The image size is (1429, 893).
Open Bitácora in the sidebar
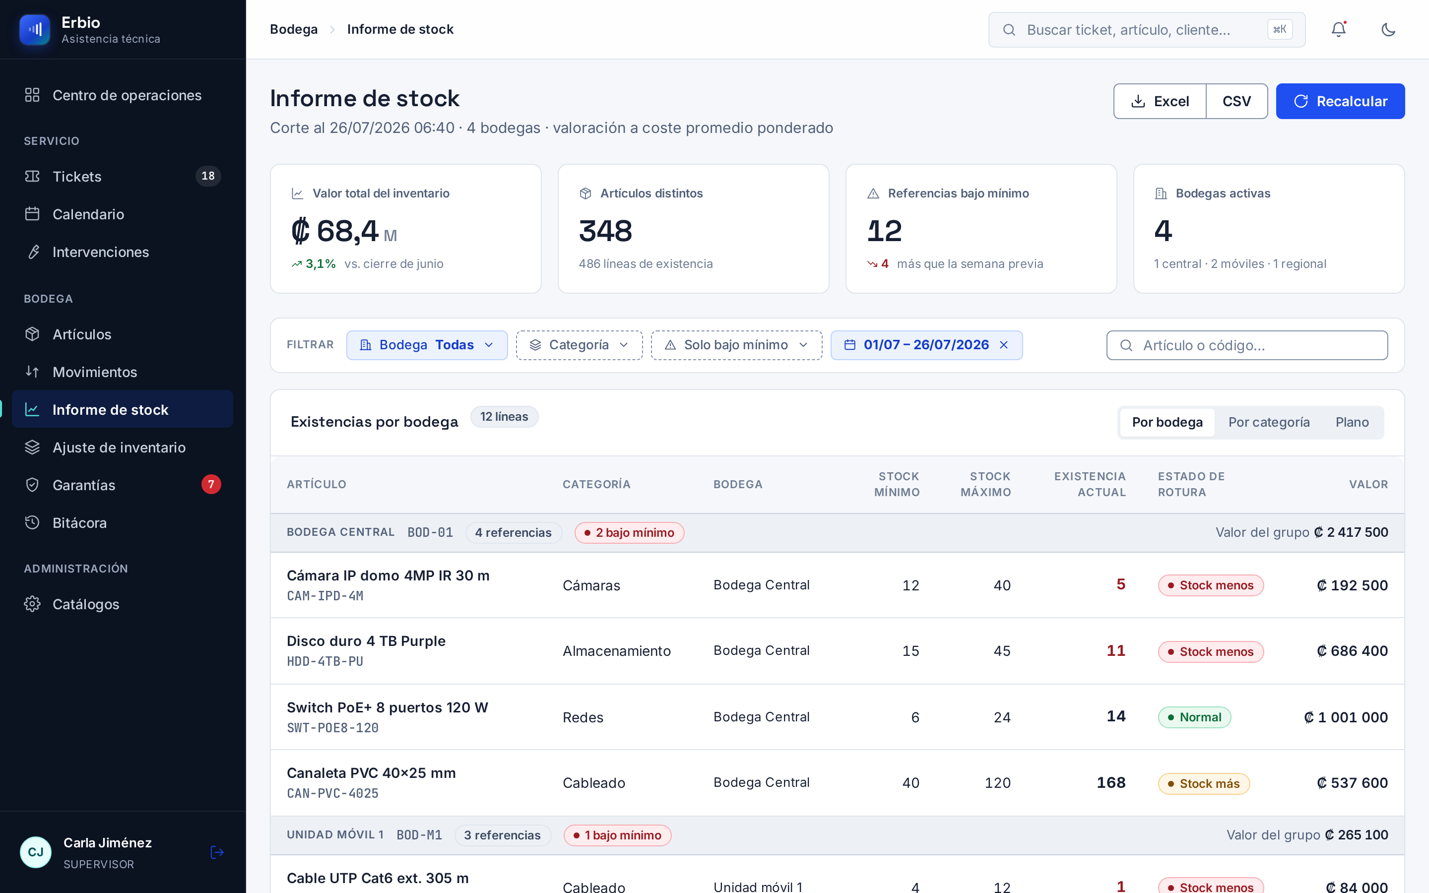pyautogui.click(x=122, y=523)
